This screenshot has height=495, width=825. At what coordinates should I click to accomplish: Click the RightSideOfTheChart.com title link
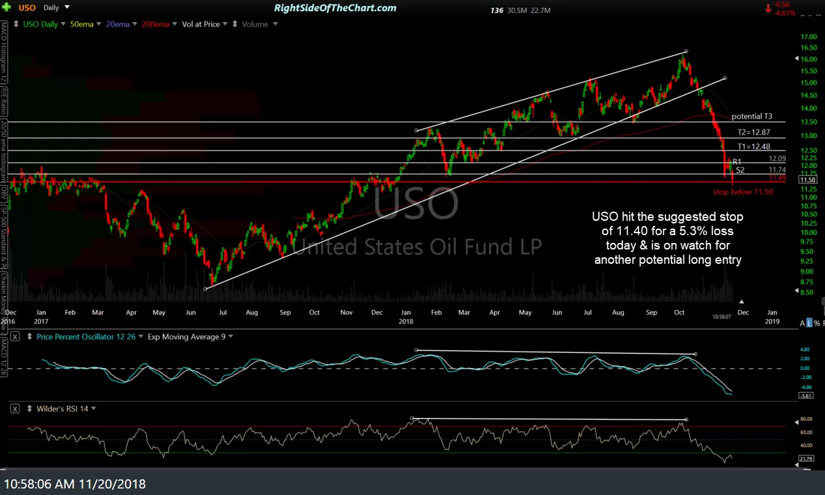[x=335, y=8]
